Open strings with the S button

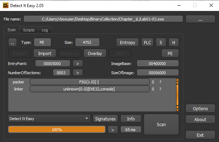(x=161, y=42)
